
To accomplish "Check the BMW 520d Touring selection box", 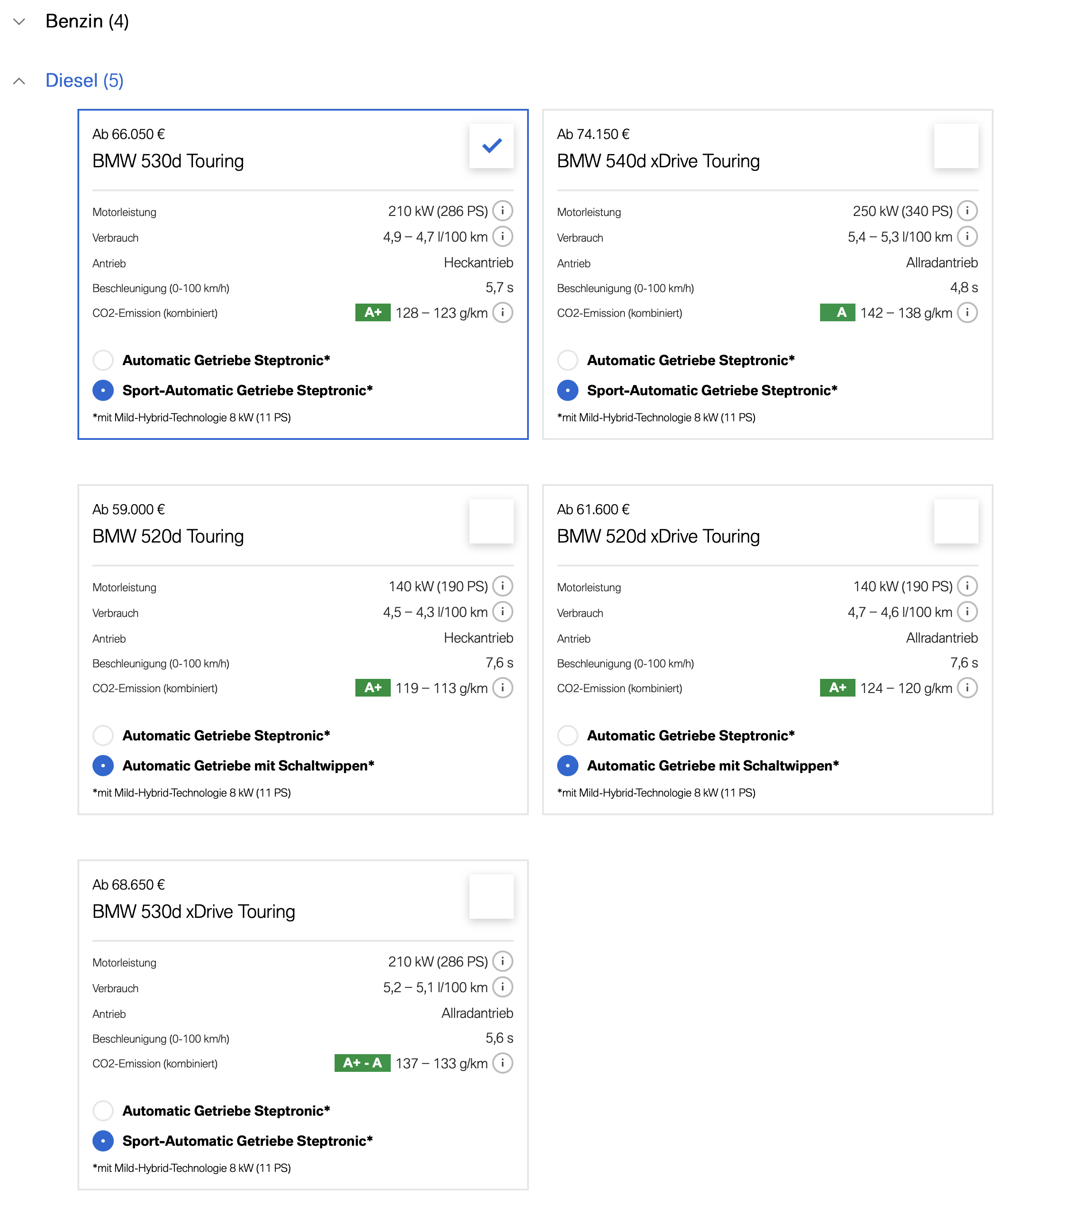I will click(491, 521).
